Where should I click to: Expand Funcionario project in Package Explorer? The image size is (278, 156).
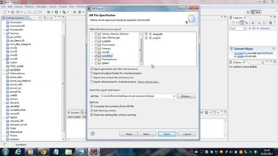pos(4,30)
